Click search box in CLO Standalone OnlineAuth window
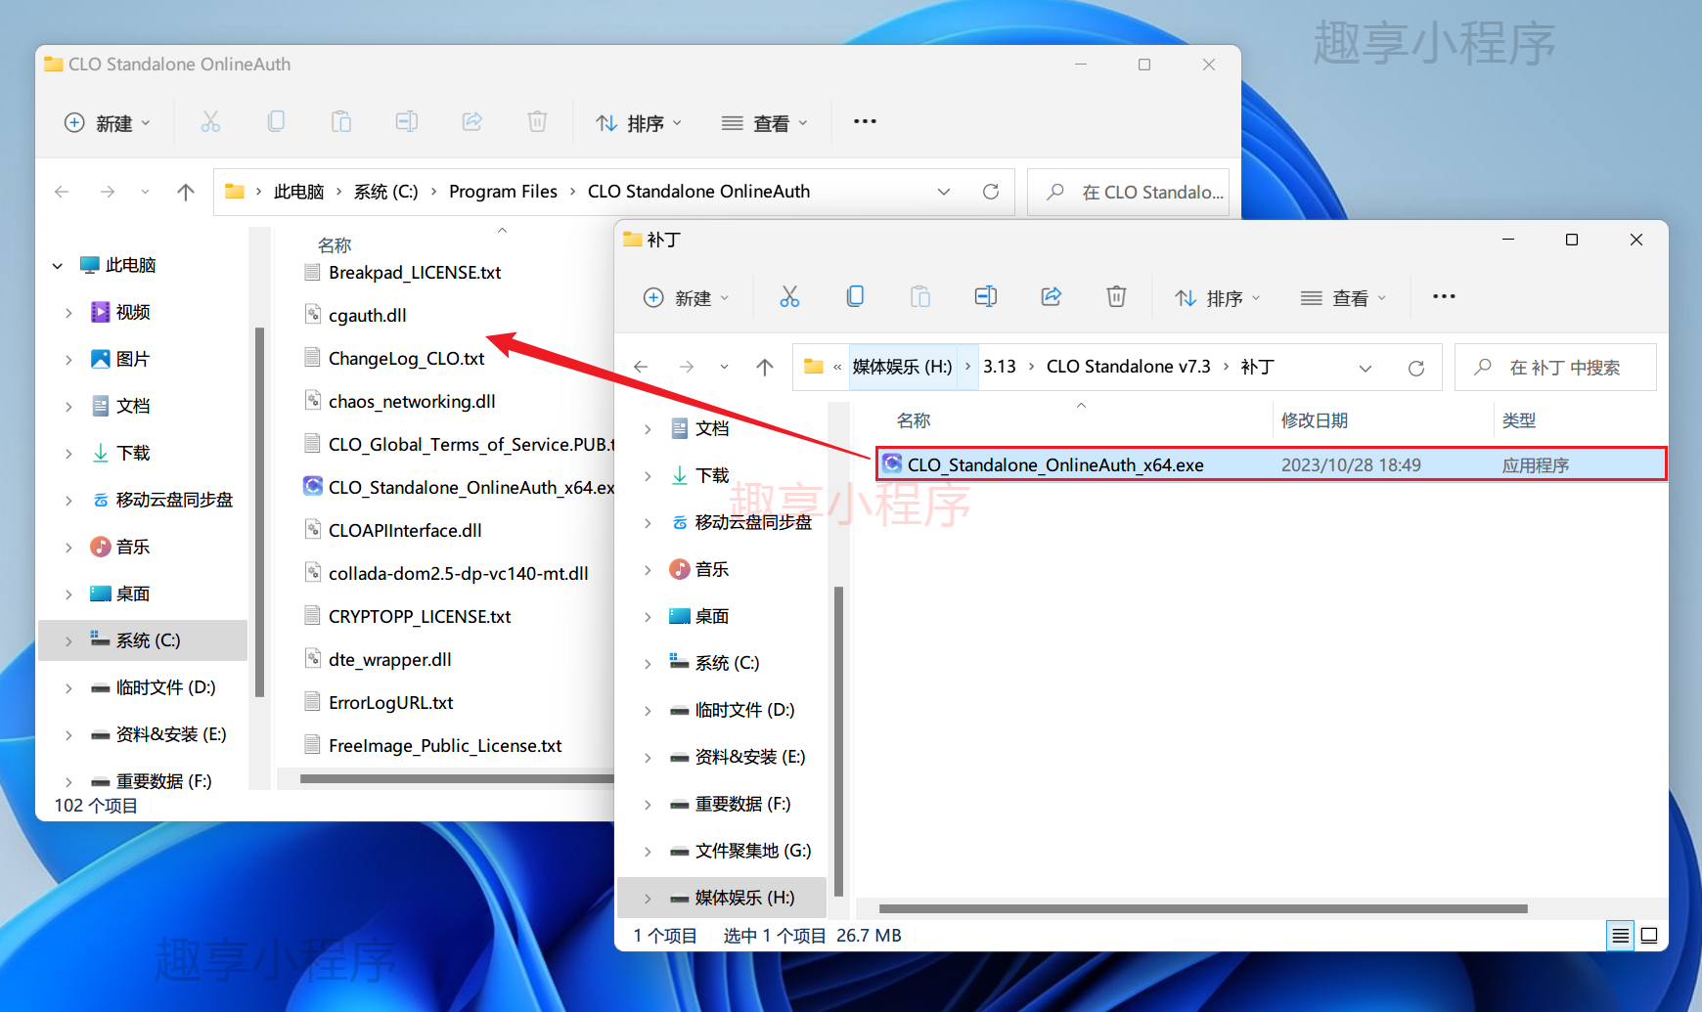1702x1012 pixels. pyautogui.click(x=1128, y=192)
